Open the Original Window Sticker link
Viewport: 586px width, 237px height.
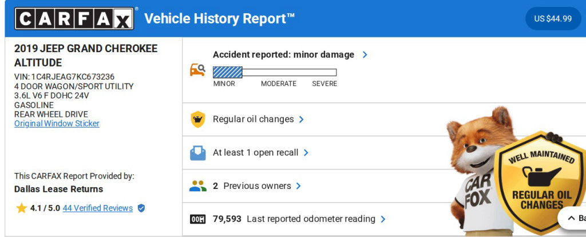pos(57,124)
